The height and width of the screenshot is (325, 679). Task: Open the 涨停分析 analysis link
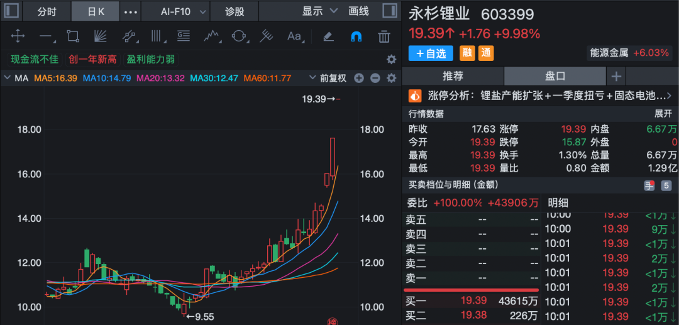[x=541, y=96]
